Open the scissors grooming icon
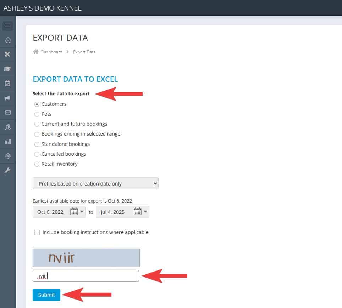The width and height of the screenshot is (342, 308). pos(8,54)
